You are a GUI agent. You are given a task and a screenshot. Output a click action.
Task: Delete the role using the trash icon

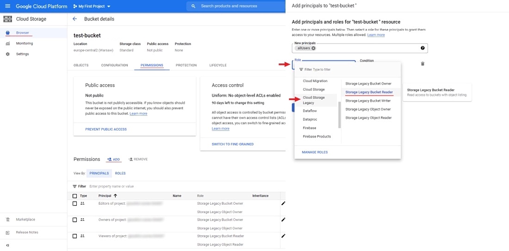pyautogui.click(x=422, y=64)
